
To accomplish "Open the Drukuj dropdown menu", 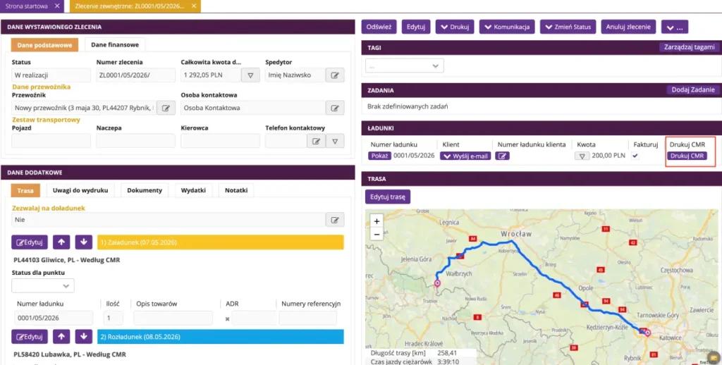I will [x=455, y=27].
